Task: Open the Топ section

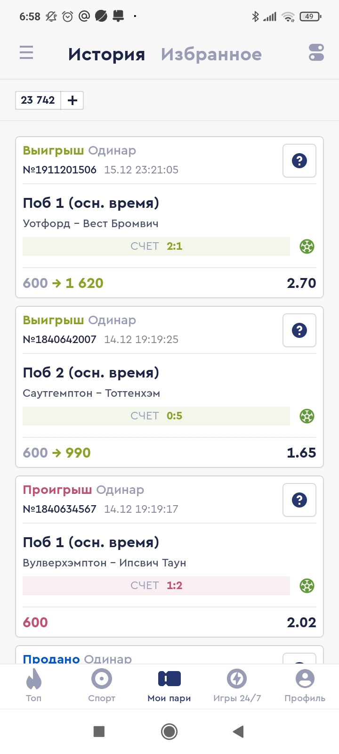Action: pyautogui.click(x=33, y=686)
